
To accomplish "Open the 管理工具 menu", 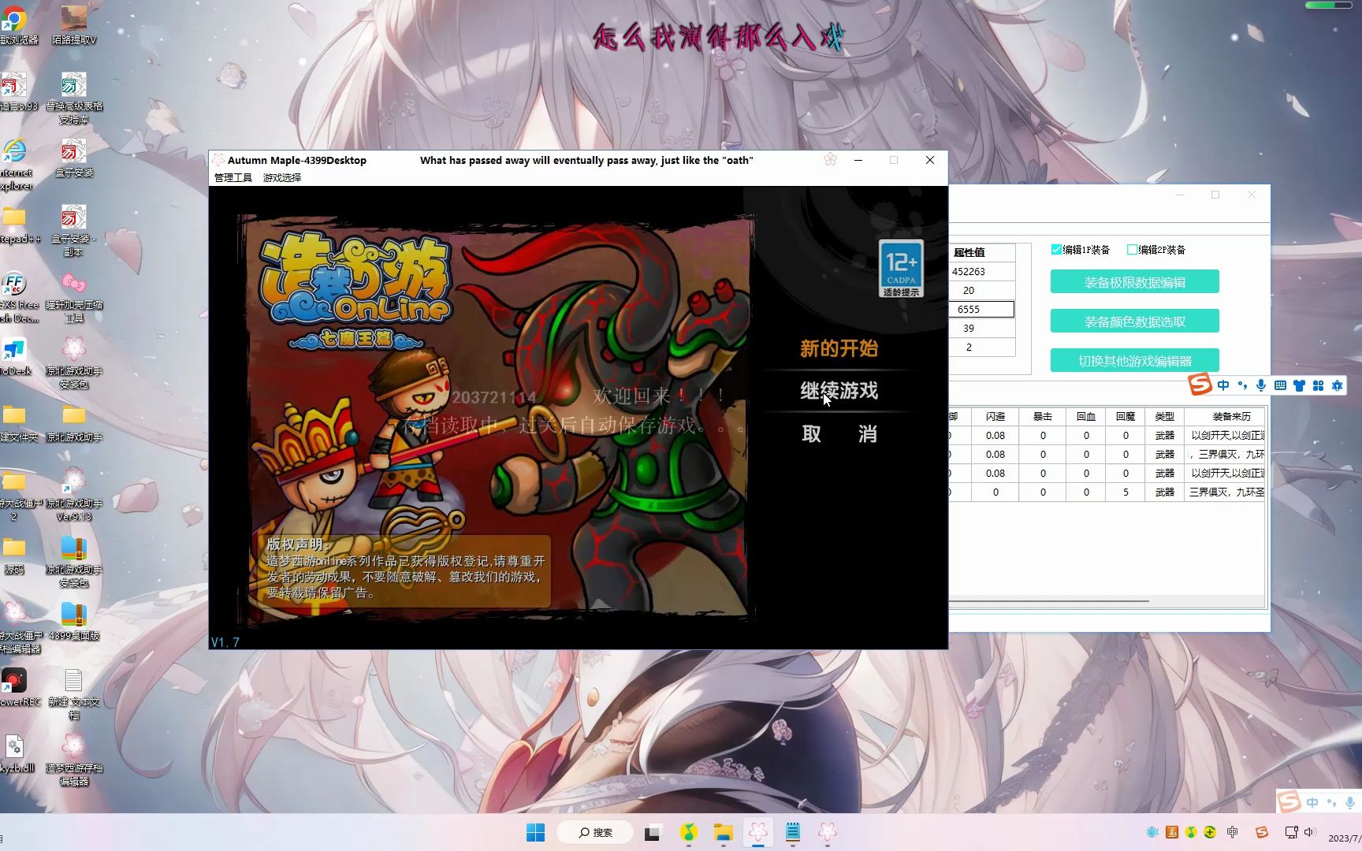I will click(x=233, y=178).
